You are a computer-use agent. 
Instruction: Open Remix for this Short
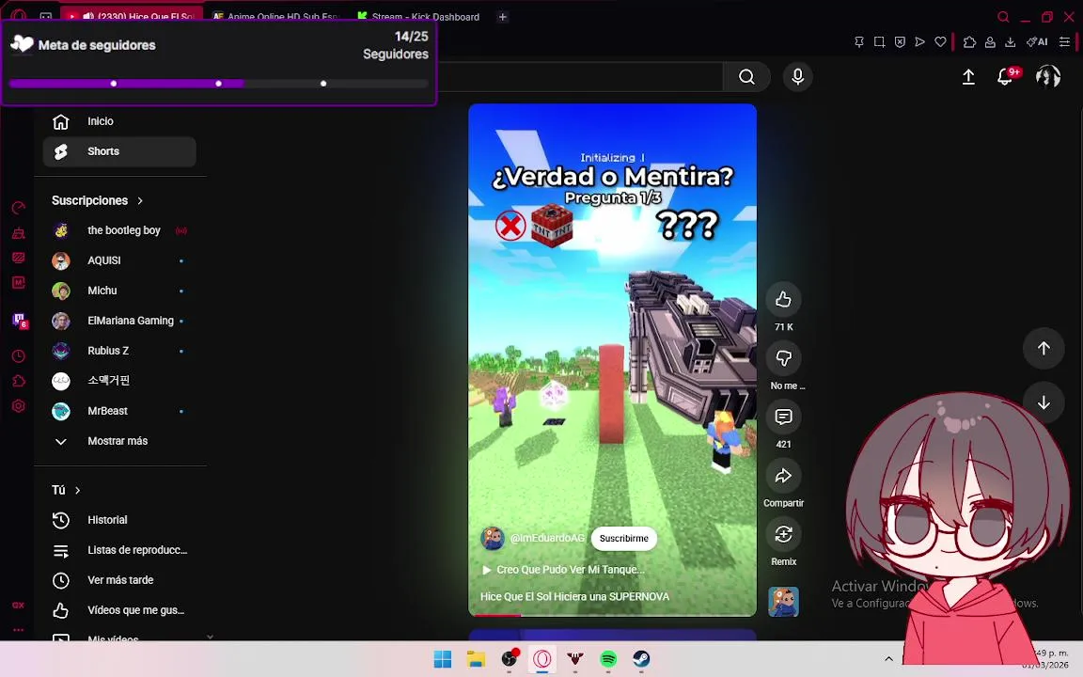[x=783, y=534]
